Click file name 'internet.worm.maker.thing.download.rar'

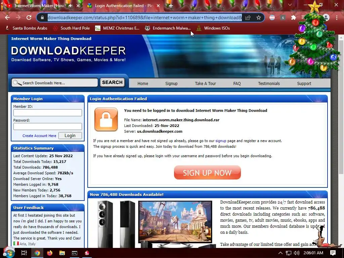tap(181, 120)
